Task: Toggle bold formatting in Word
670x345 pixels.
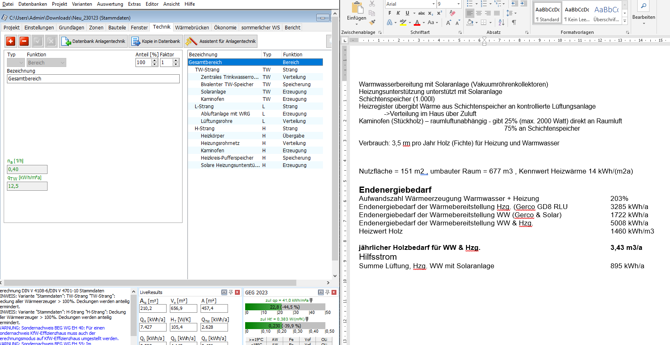Action: (x=390, y=13)
